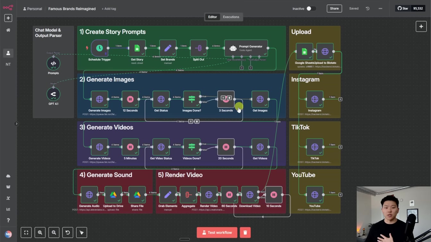Edit the Famous Brands Reimagined title
Viewport: 431px width, 242px height.
point(72,9)
